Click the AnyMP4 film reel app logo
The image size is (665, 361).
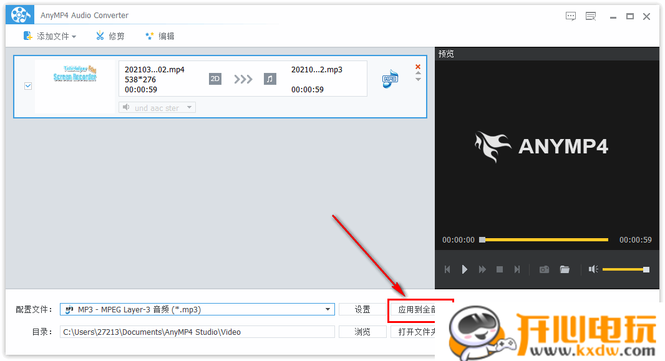pos(20,15)
